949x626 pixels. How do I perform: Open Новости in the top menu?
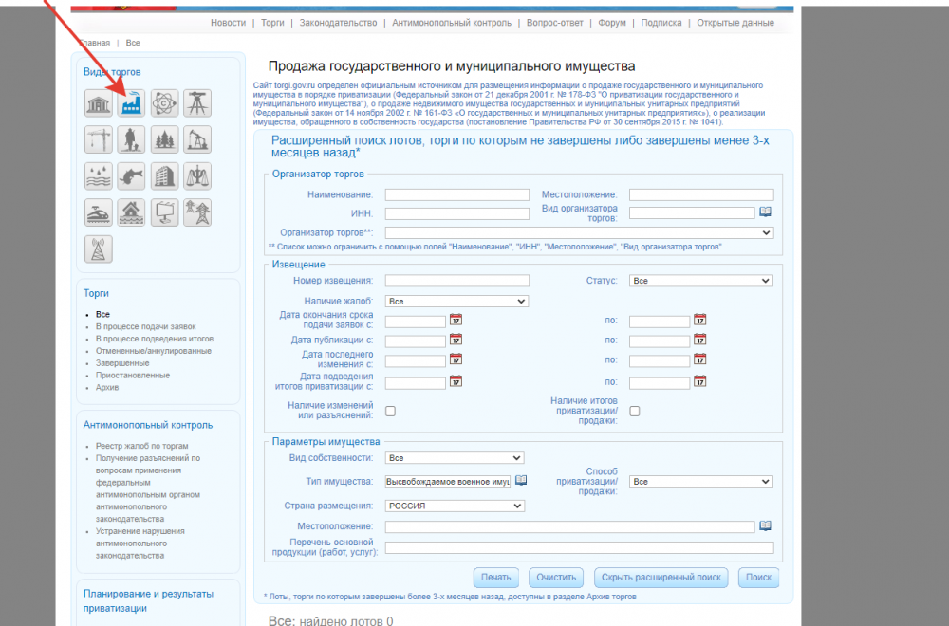tap(228, 23)
